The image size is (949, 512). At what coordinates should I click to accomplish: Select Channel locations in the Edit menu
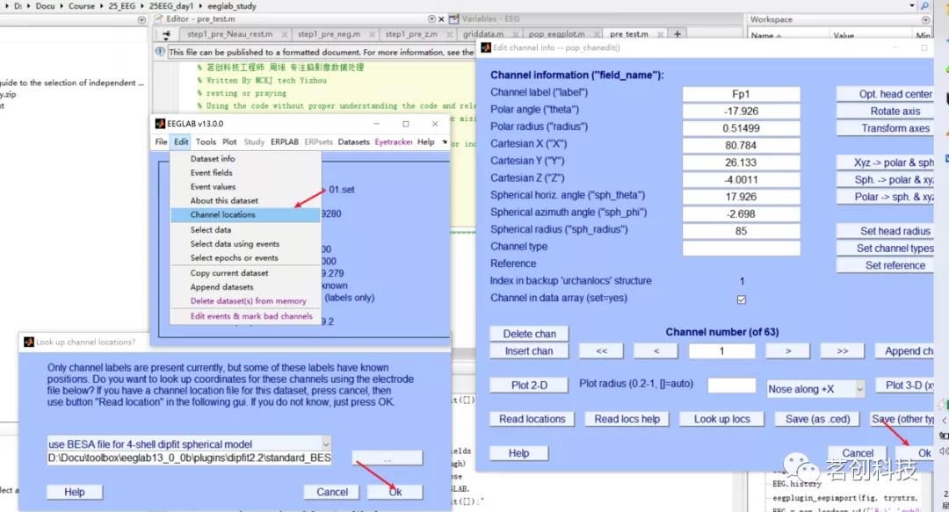tap(245, 215)
